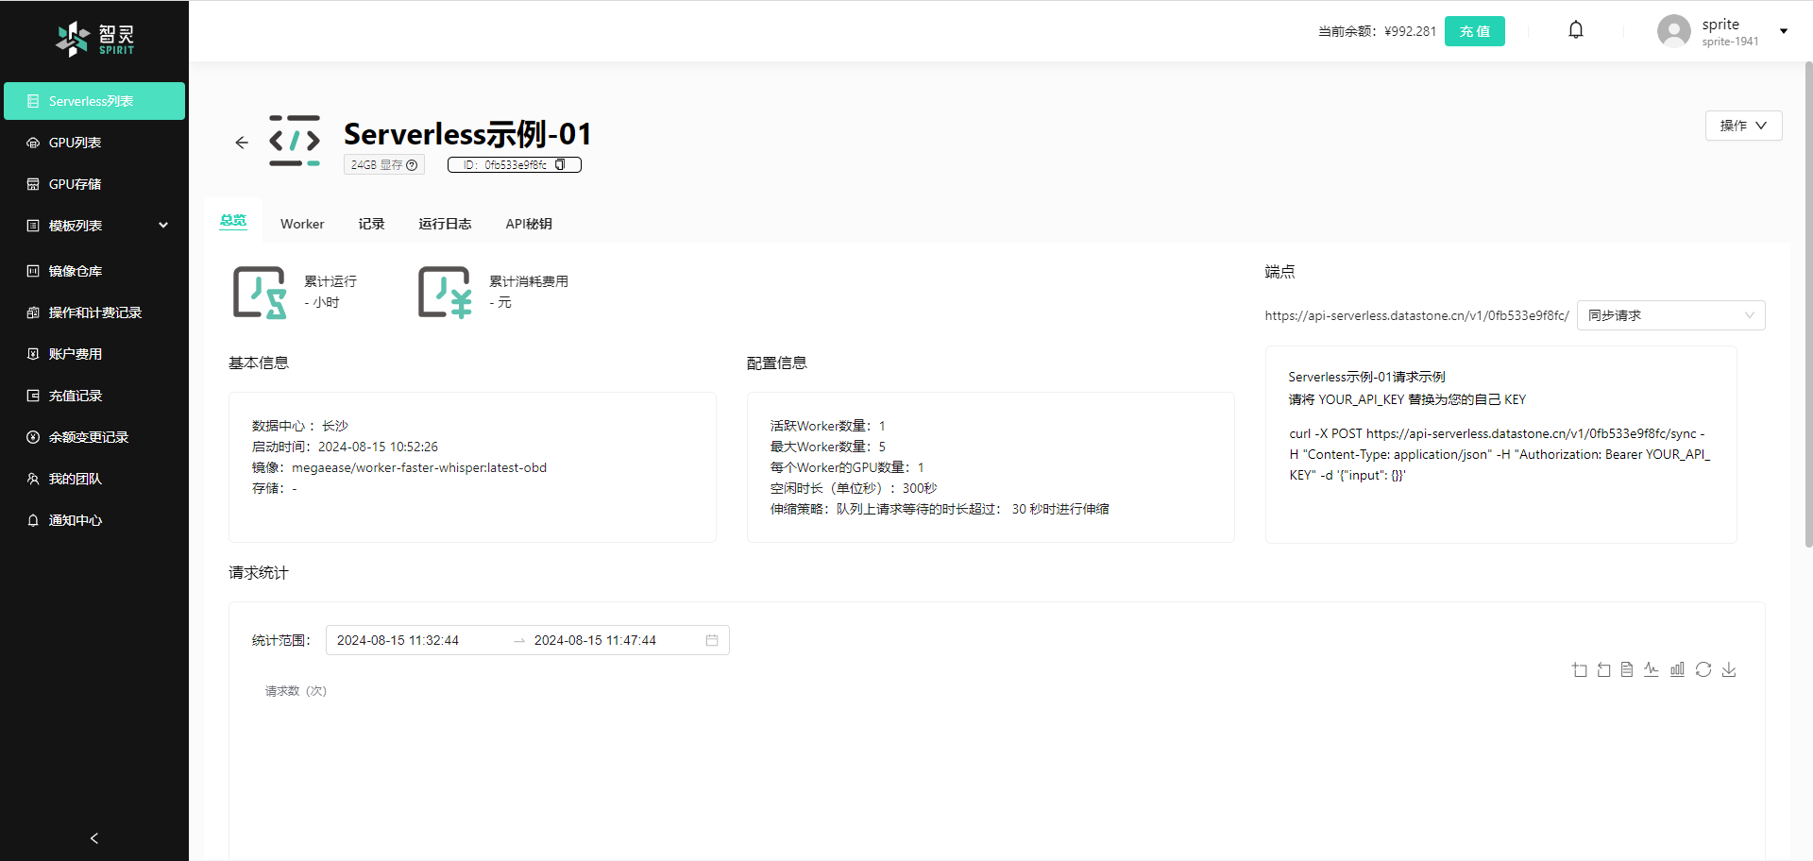Click the 最大Worker数量: 5 line

tap(828, 447)
